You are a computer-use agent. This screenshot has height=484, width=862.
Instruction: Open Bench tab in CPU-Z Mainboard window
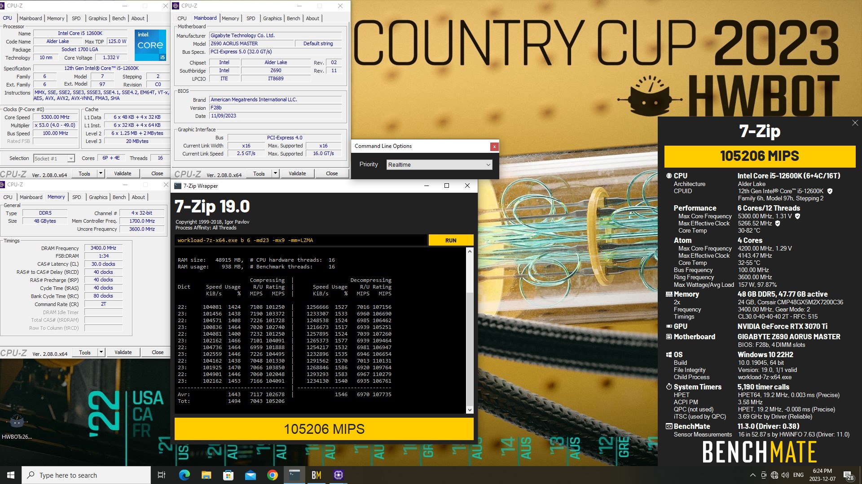293,18
